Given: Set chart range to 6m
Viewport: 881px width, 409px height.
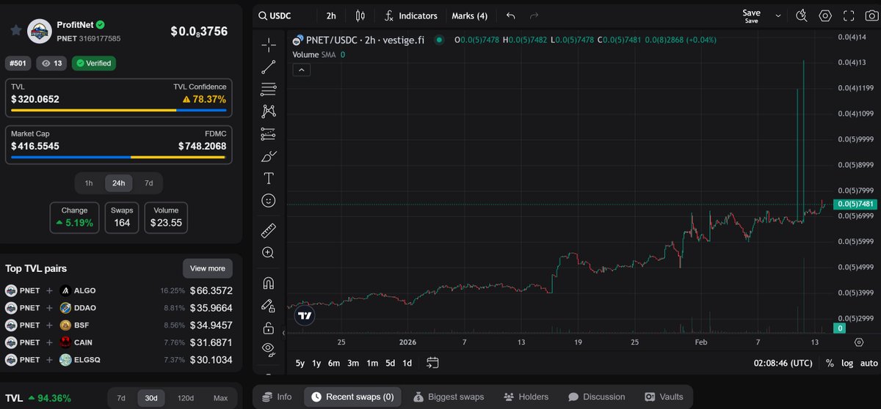Looking at the screenshot, I should (x=334, y=363).
